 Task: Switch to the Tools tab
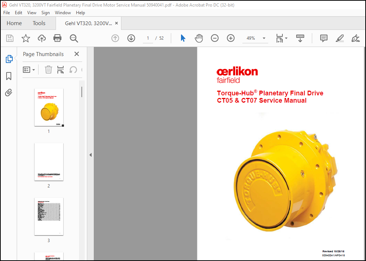[x=39, y=23]
